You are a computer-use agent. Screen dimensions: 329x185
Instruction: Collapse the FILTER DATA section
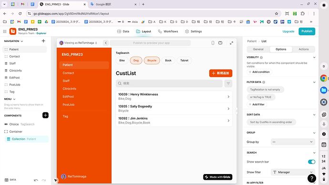(x=314, y=82)
